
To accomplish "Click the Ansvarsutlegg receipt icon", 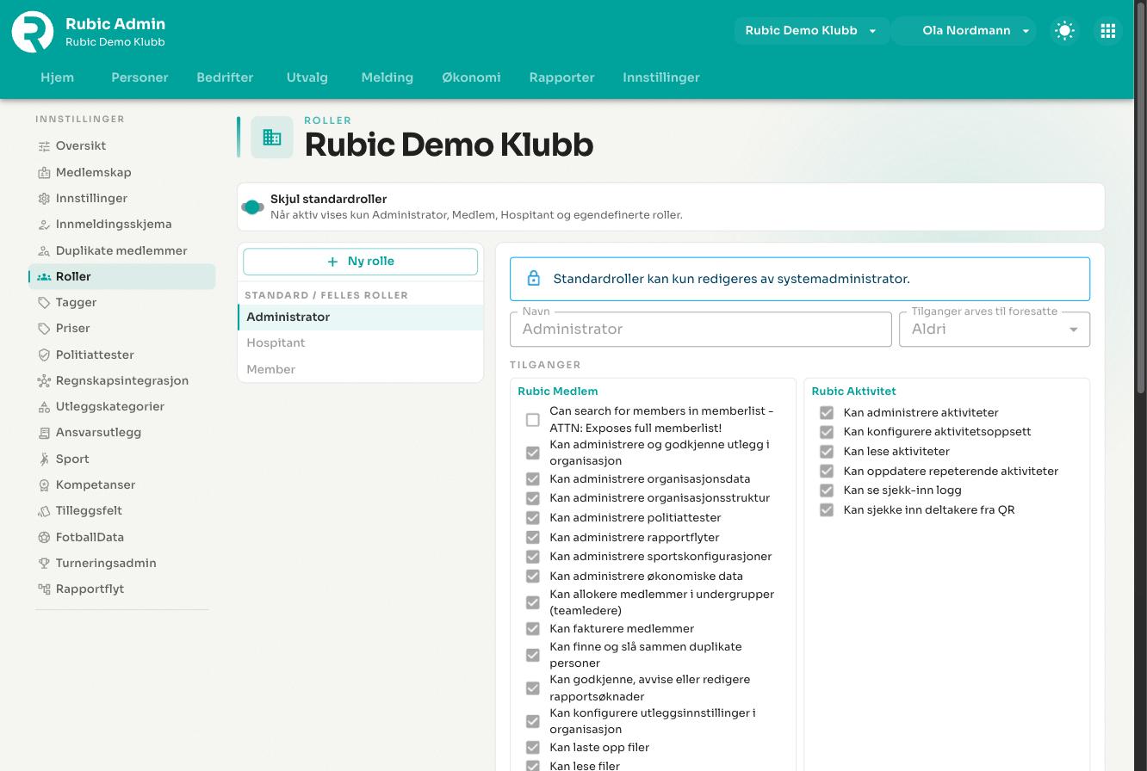I will (44, 433).
